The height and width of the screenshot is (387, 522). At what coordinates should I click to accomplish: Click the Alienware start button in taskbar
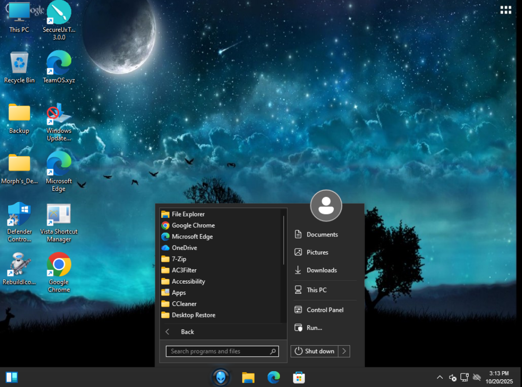tap(220, 377)
